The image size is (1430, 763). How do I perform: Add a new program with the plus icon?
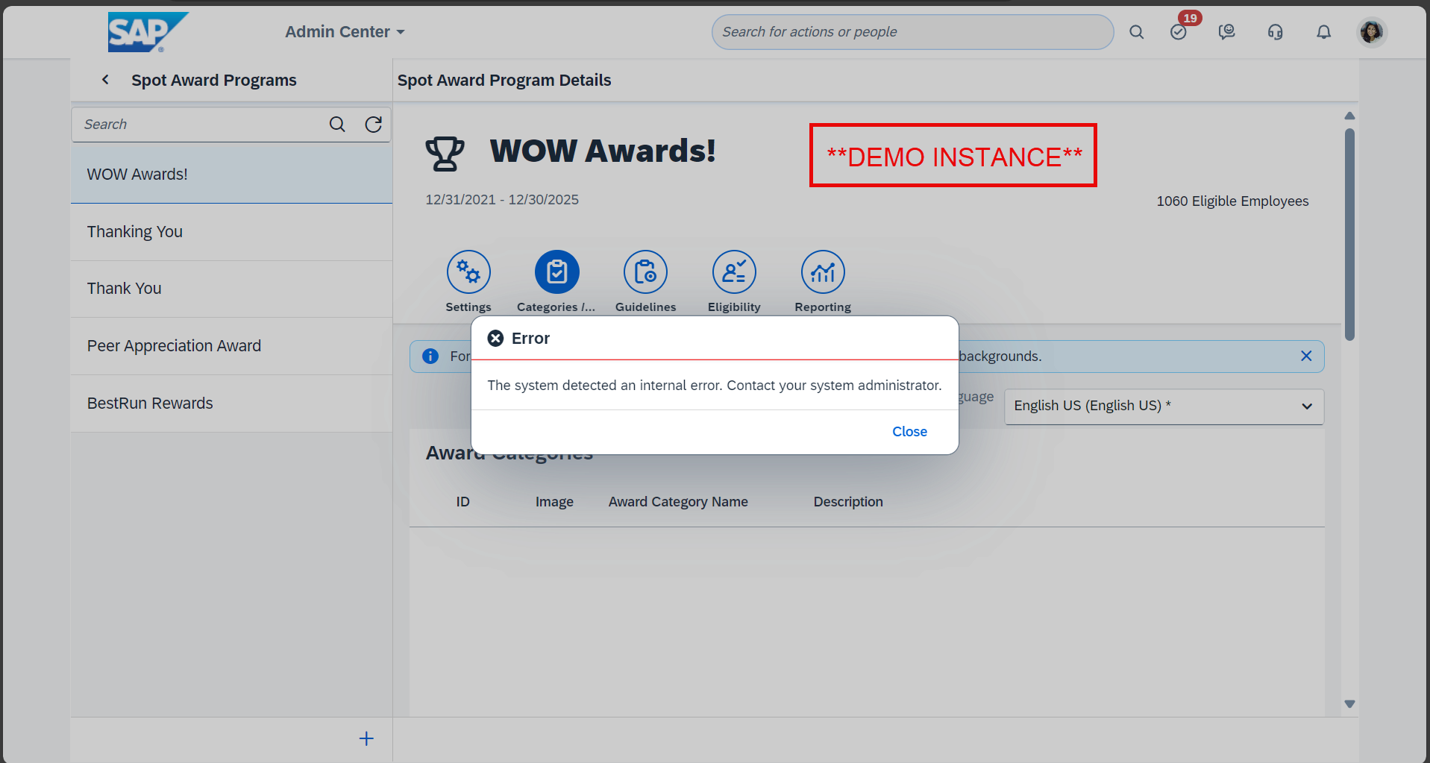point(366,739)
